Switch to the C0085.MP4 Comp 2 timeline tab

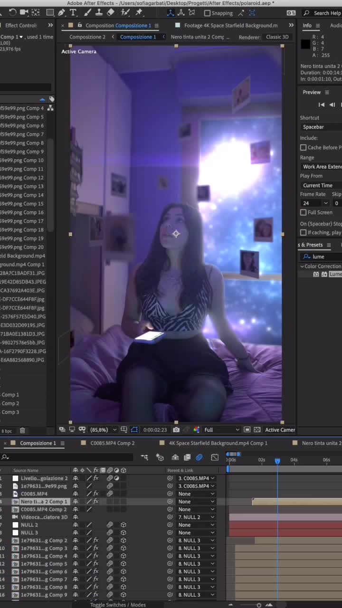[113, 443]
